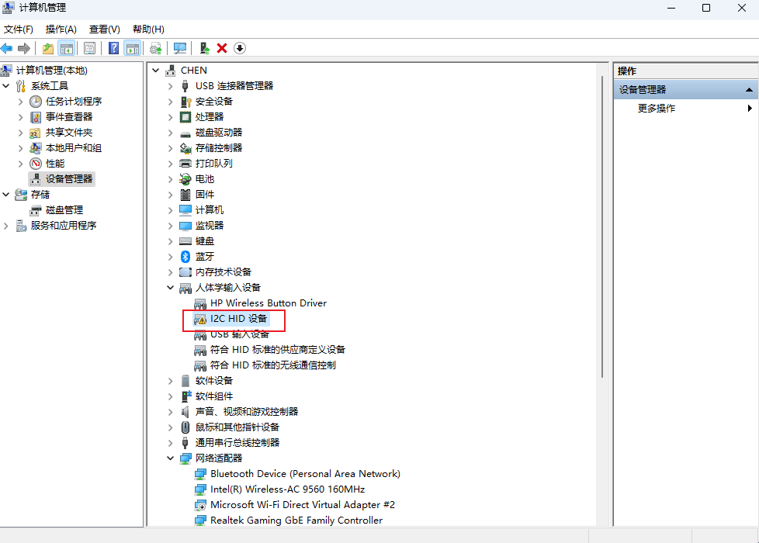
Task: Click the blue Help question mark icon
Action: 114,48
